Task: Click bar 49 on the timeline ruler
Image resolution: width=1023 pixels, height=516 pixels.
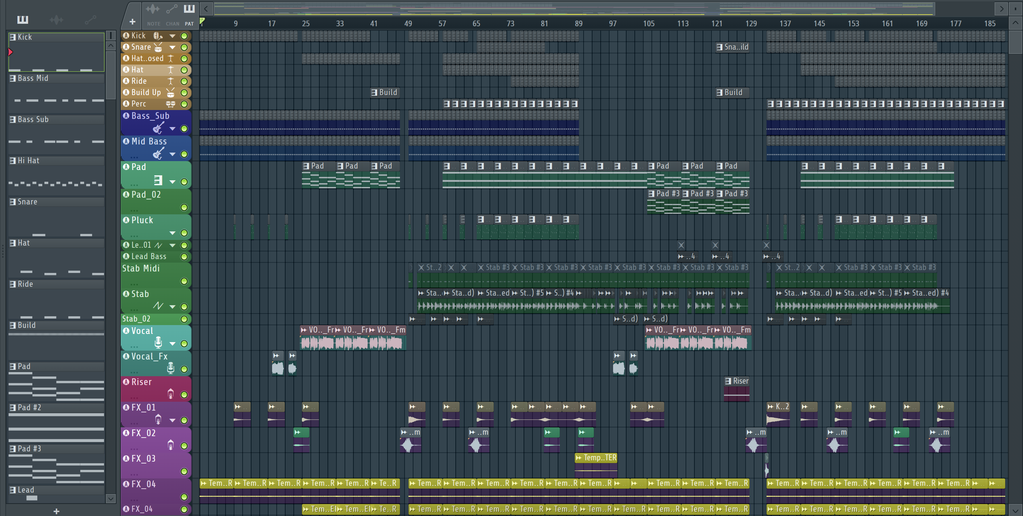Action: (x=408, y=23)
